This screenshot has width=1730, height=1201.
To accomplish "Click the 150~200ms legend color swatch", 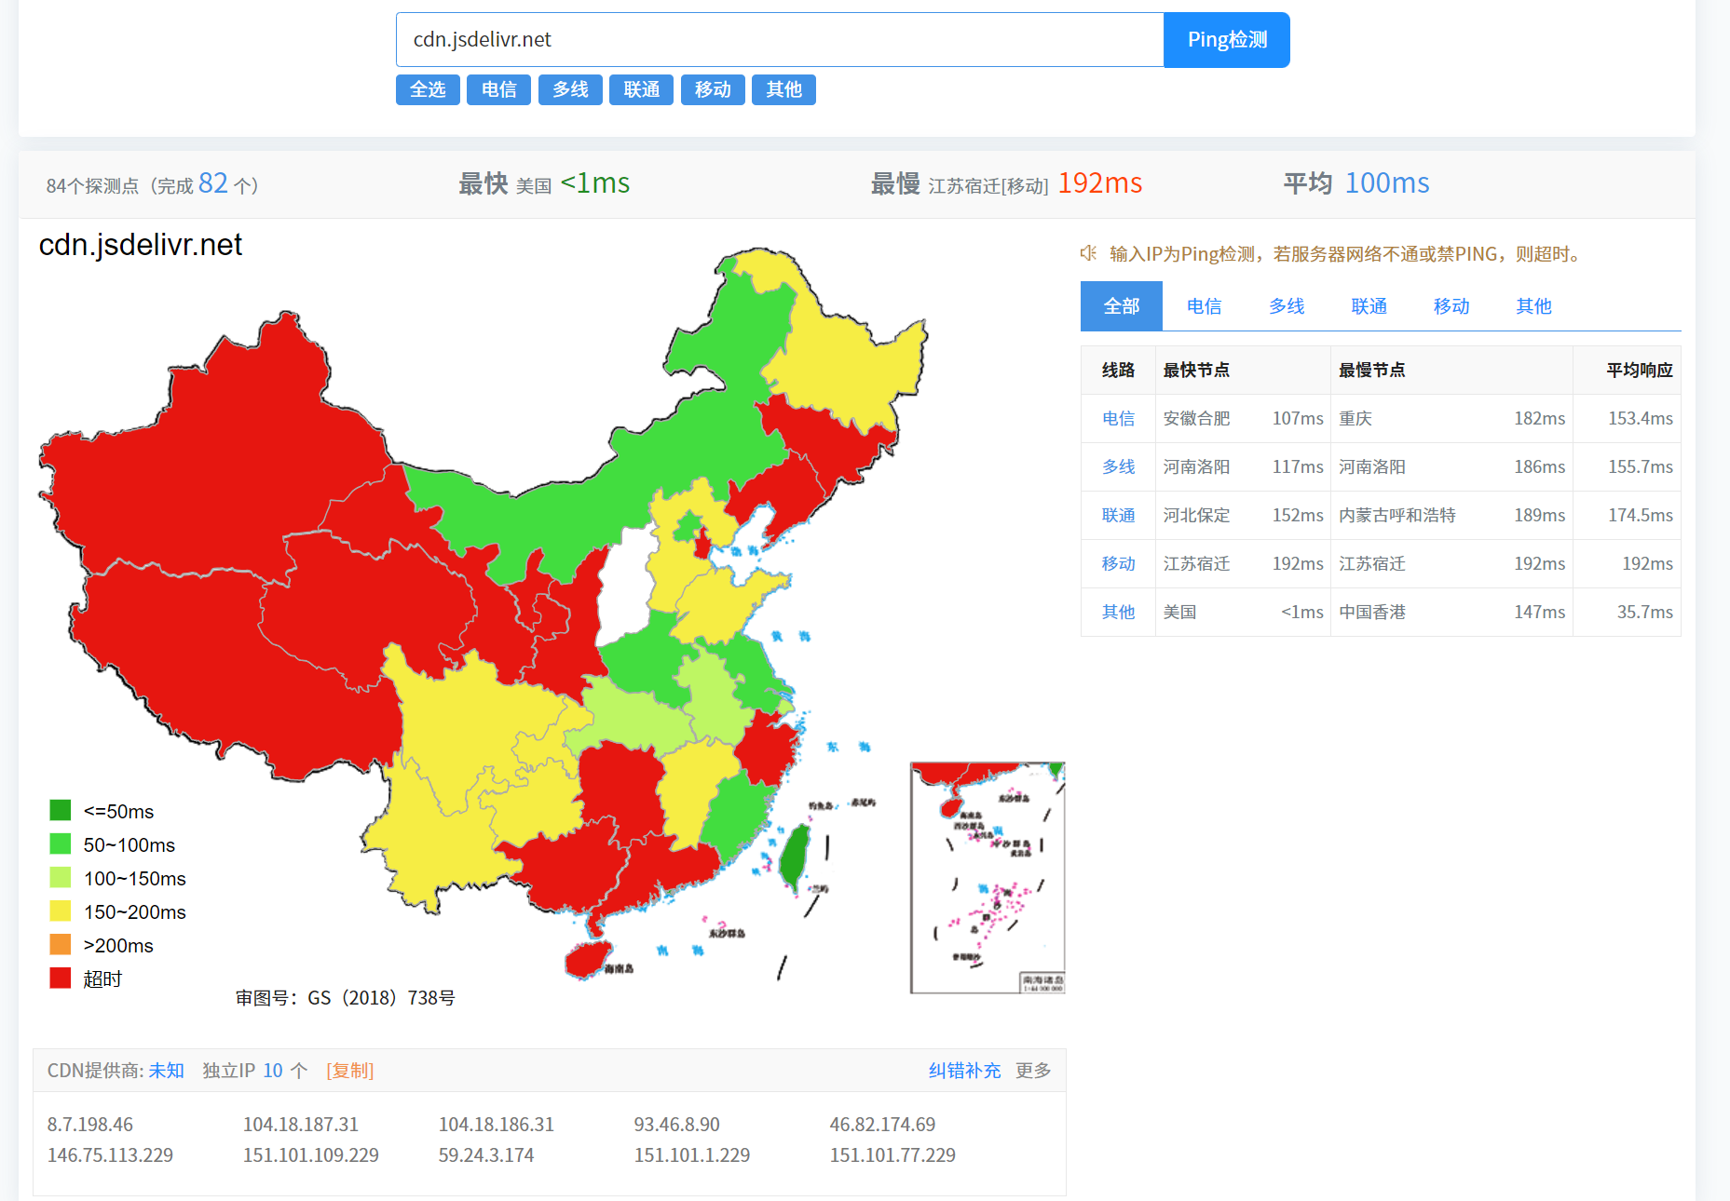I will click(61, 911).
